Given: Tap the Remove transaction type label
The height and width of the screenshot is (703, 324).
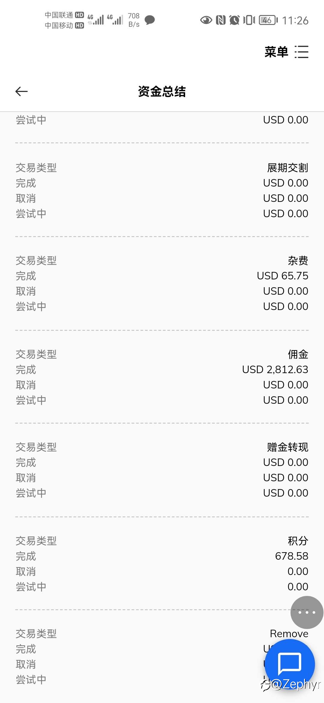Looking at the screenshot, I should (x=289, y=634).
